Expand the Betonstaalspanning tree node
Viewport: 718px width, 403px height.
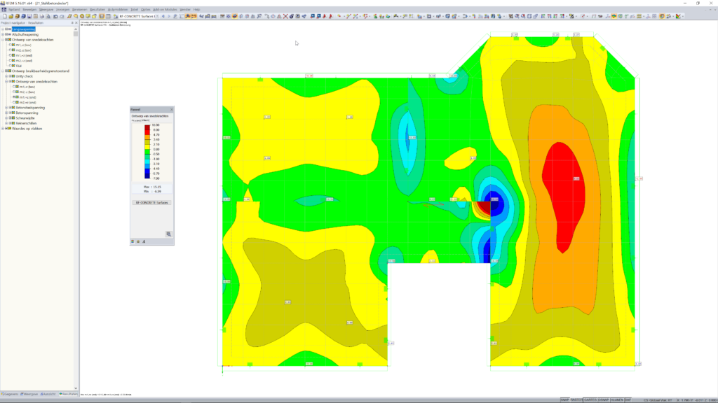pyautogui.click(x=6, y=108)
